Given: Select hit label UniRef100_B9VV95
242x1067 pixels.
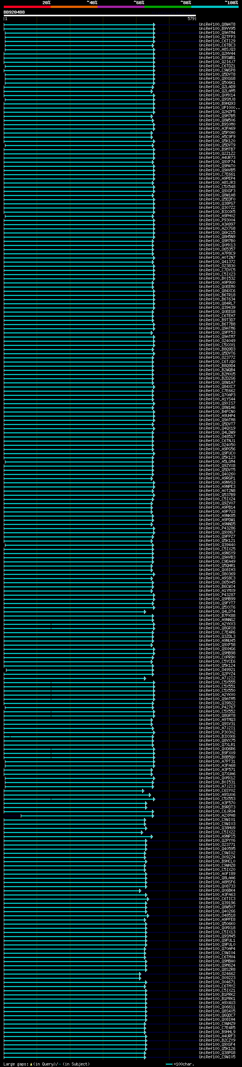Looking at the screenshot, I should 217,29.
